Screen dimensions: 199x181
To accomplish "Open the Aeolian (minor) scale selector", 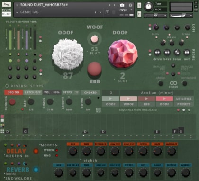I will click(x=157, y=93).
